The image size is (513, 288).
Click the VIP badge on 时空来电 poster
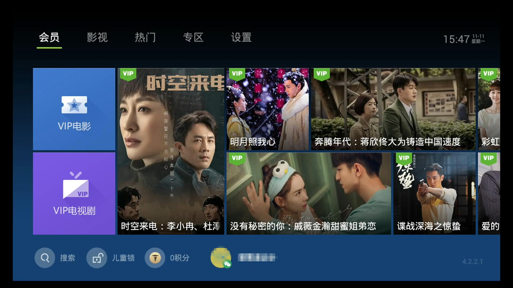click(128, 74)
